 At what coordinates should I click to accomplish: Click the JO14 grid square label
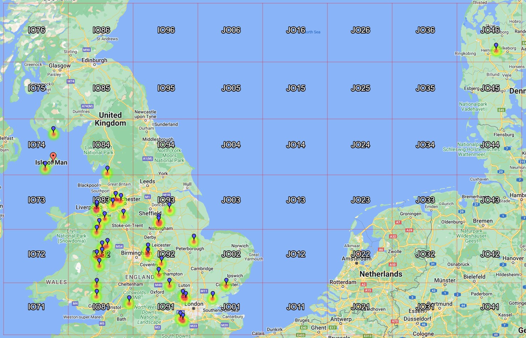[x=296, y=145]
